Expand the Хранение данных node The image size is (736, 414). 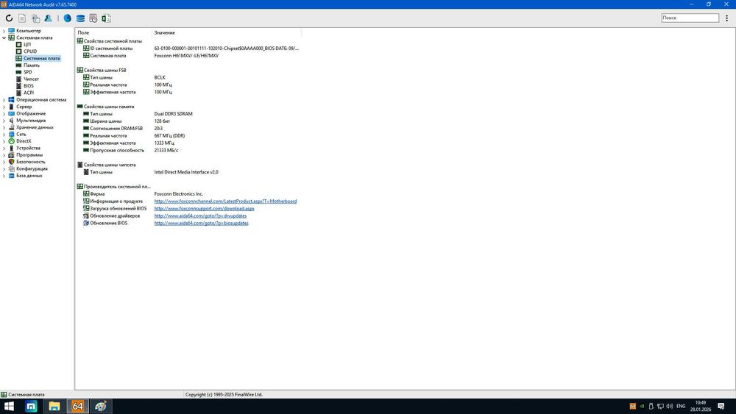[x=4, y=127]
